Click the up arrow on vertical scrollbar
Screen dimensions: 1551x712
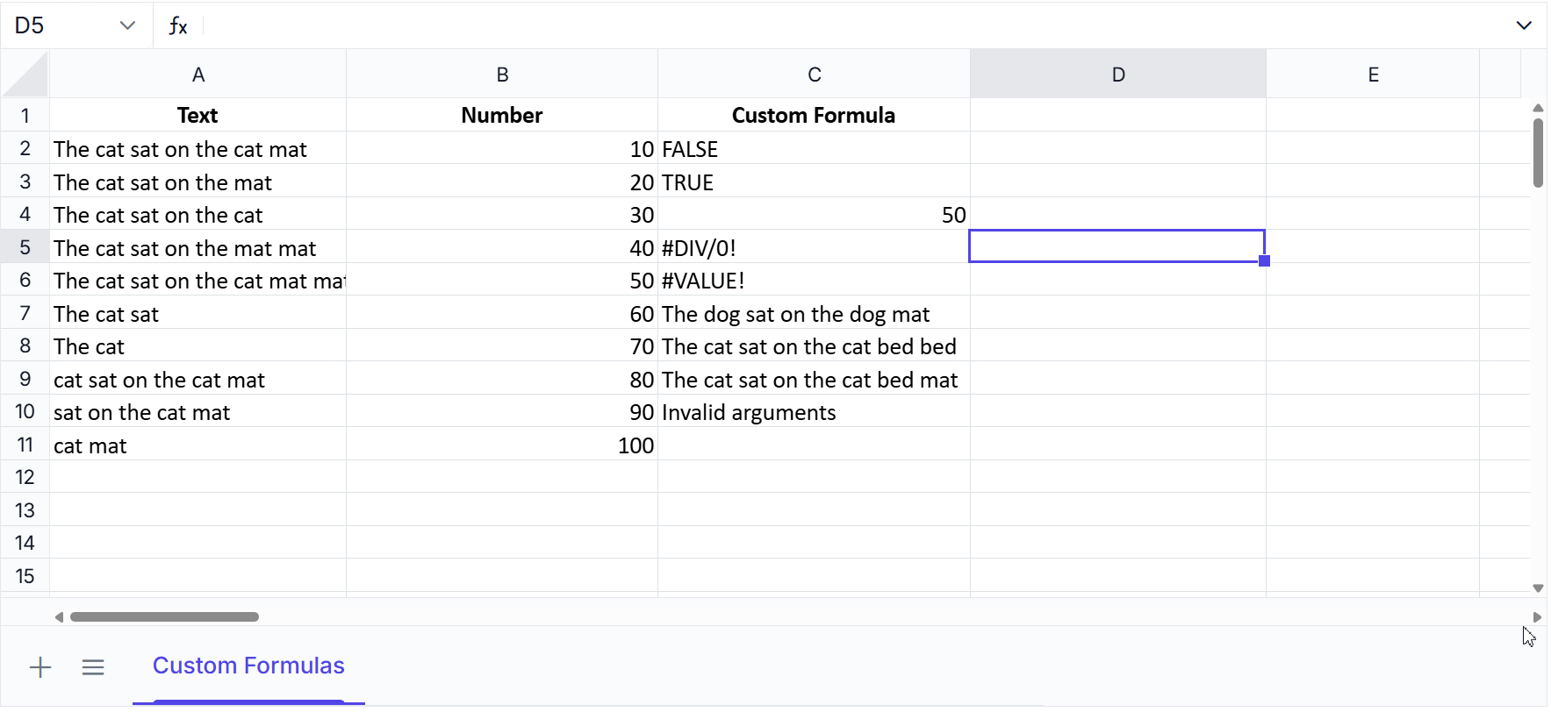click(x=1537, y=108)
